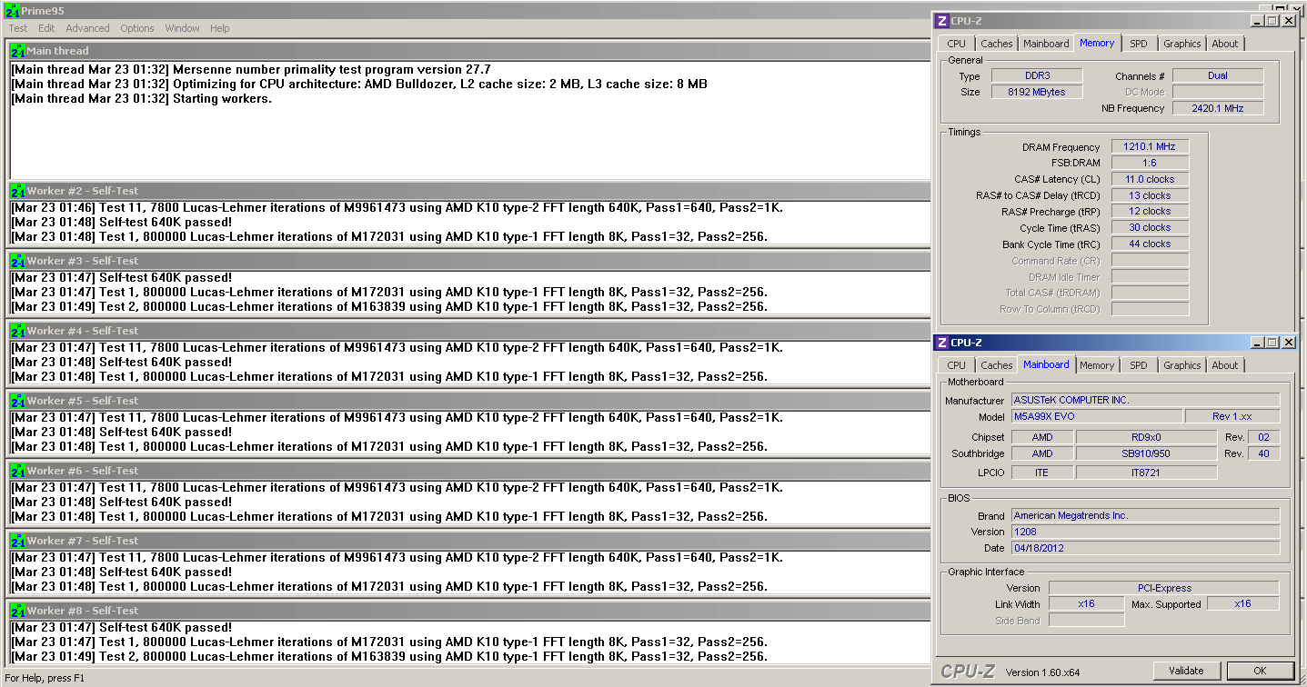Open the Window menu in Prime95
Viewport: 1307px width, 687px height.
point(182,28)
